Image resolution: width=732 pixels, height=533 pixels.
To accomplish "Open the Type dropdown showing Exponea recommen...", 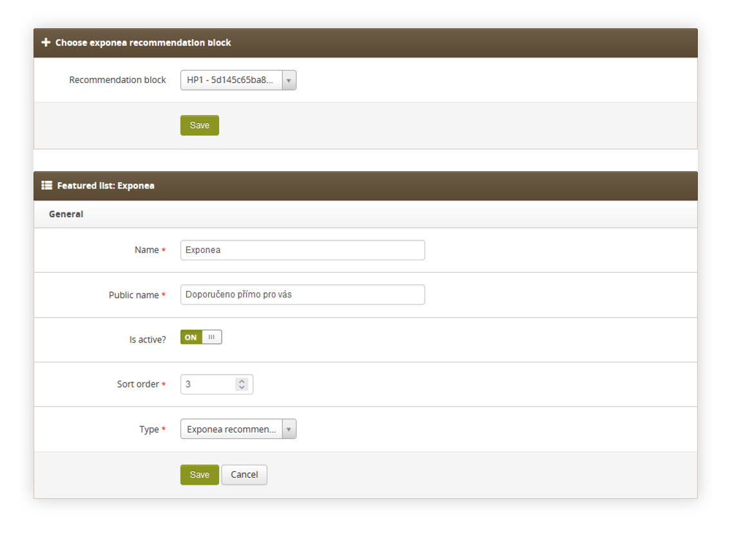I will click(238, 429).
